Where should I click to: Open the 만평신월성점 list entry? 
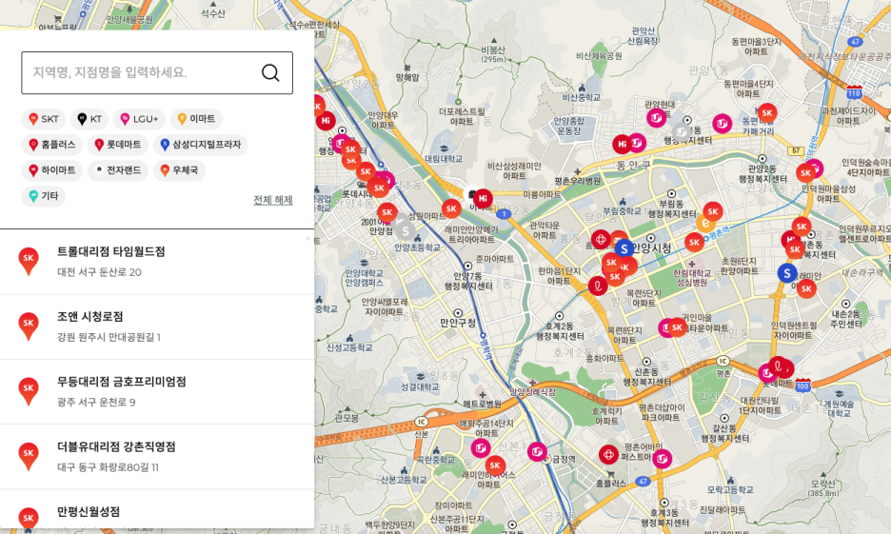pyautogui.click(x=157, y=509)
